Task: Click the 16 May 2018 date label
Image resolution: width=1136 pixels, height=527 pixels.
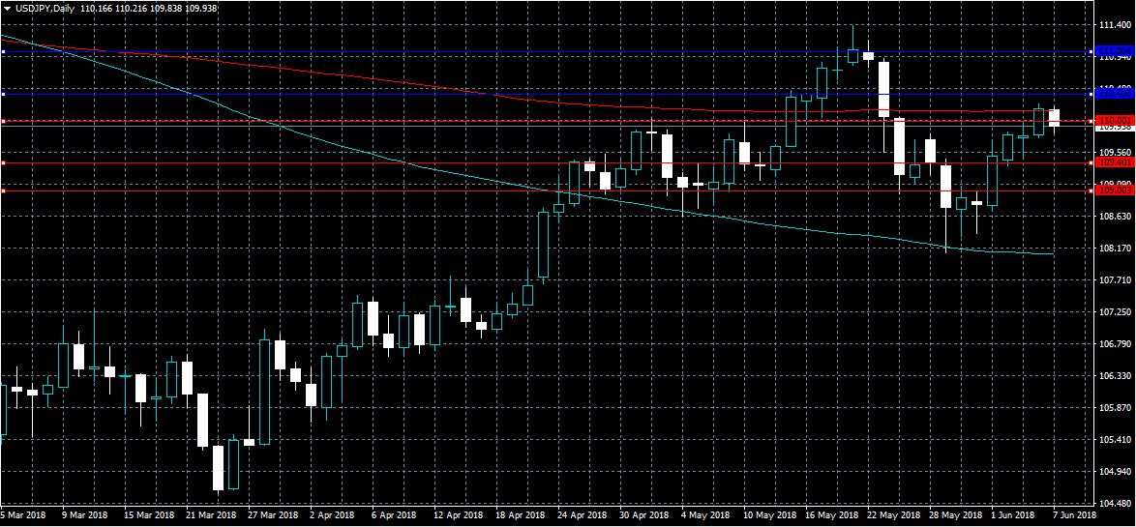Action: point(830,514)
